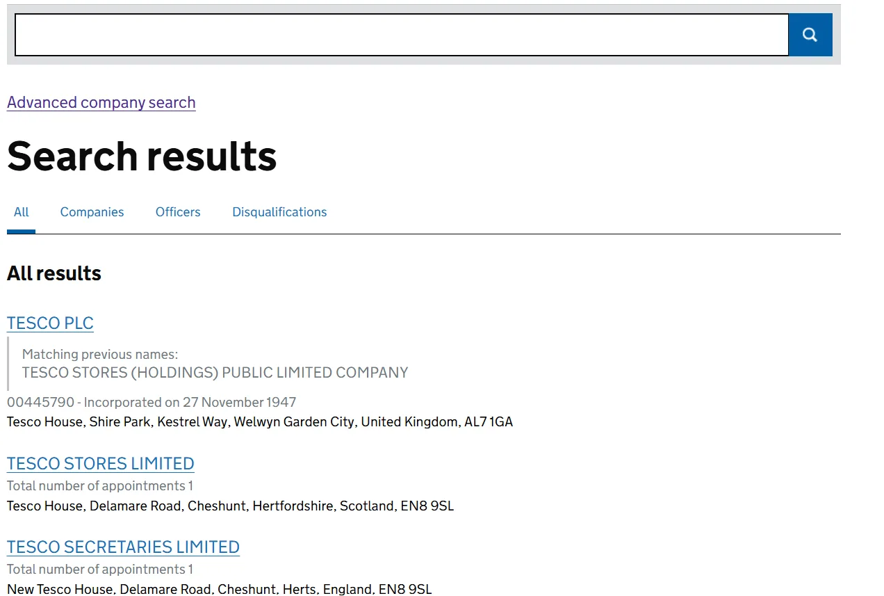Click appointments count under TESCO SECRETARIES LIMITED
The height and width of the screenshot is (596, 884).
click(x=100, y=570)
